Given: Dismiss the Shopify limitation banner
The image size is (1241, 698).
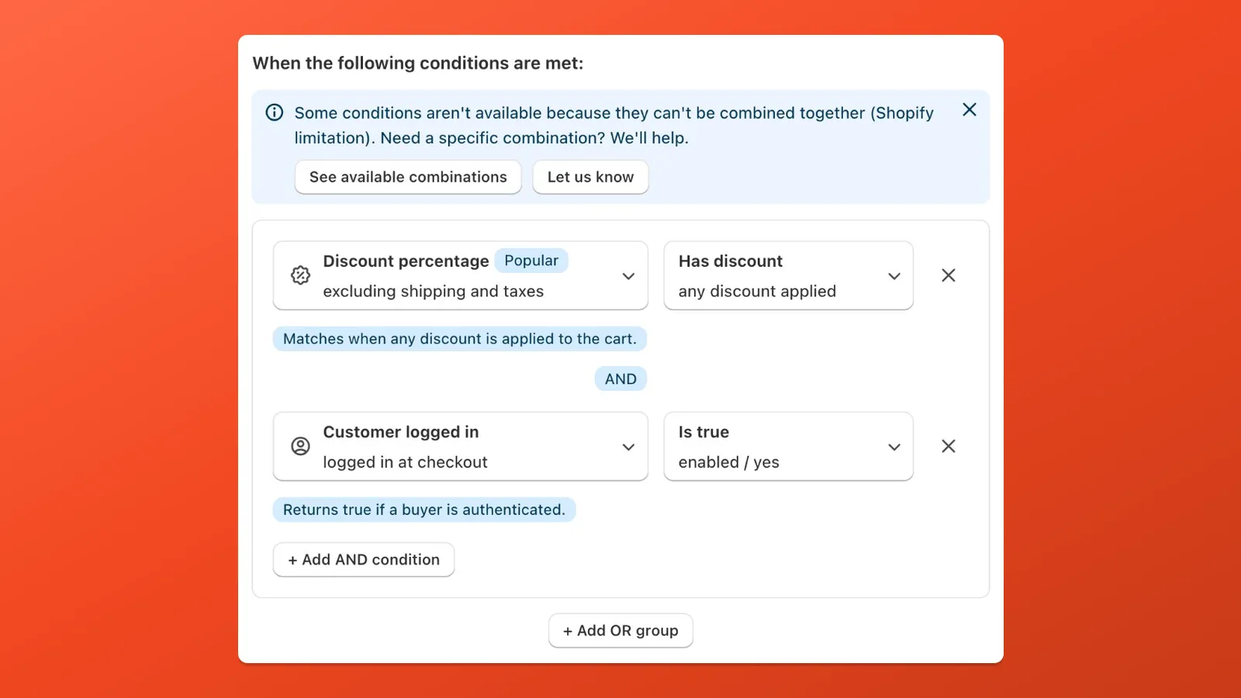Looking at the screenshot, I should pos(970,109).
